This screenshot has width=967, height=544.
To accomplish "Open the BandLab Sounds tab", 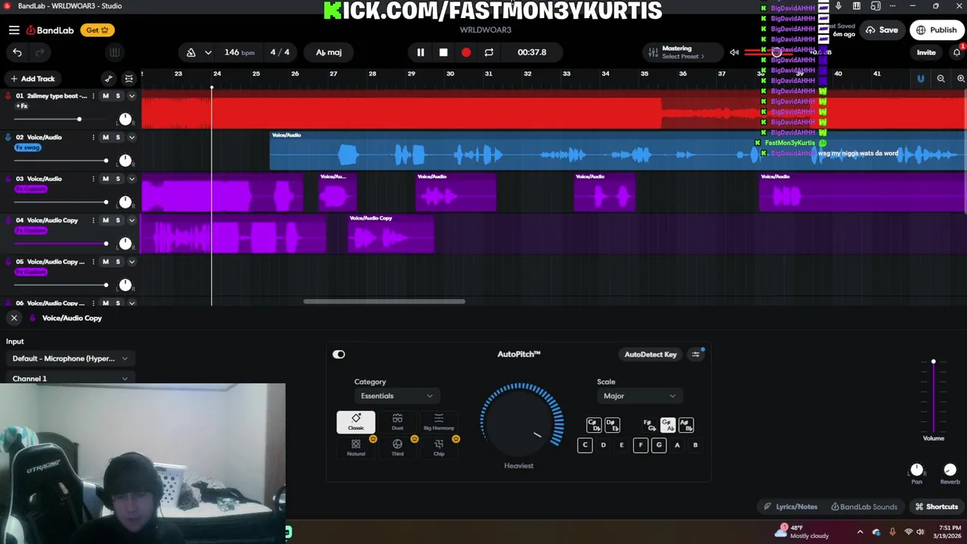I will 864,507.
